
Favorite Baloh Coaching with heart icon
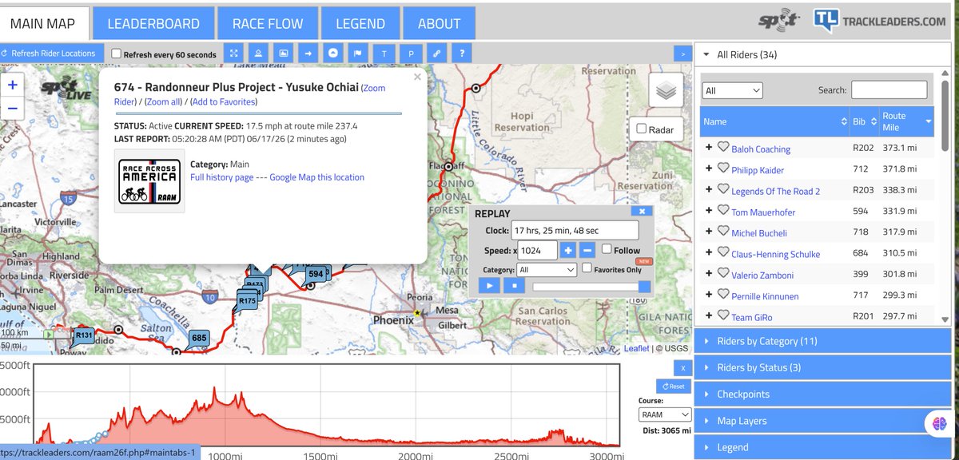722,148
